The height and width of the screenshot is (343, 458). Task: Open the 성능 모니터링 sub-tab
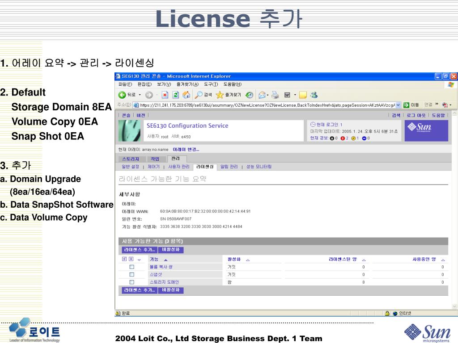(x=259, y=167)
